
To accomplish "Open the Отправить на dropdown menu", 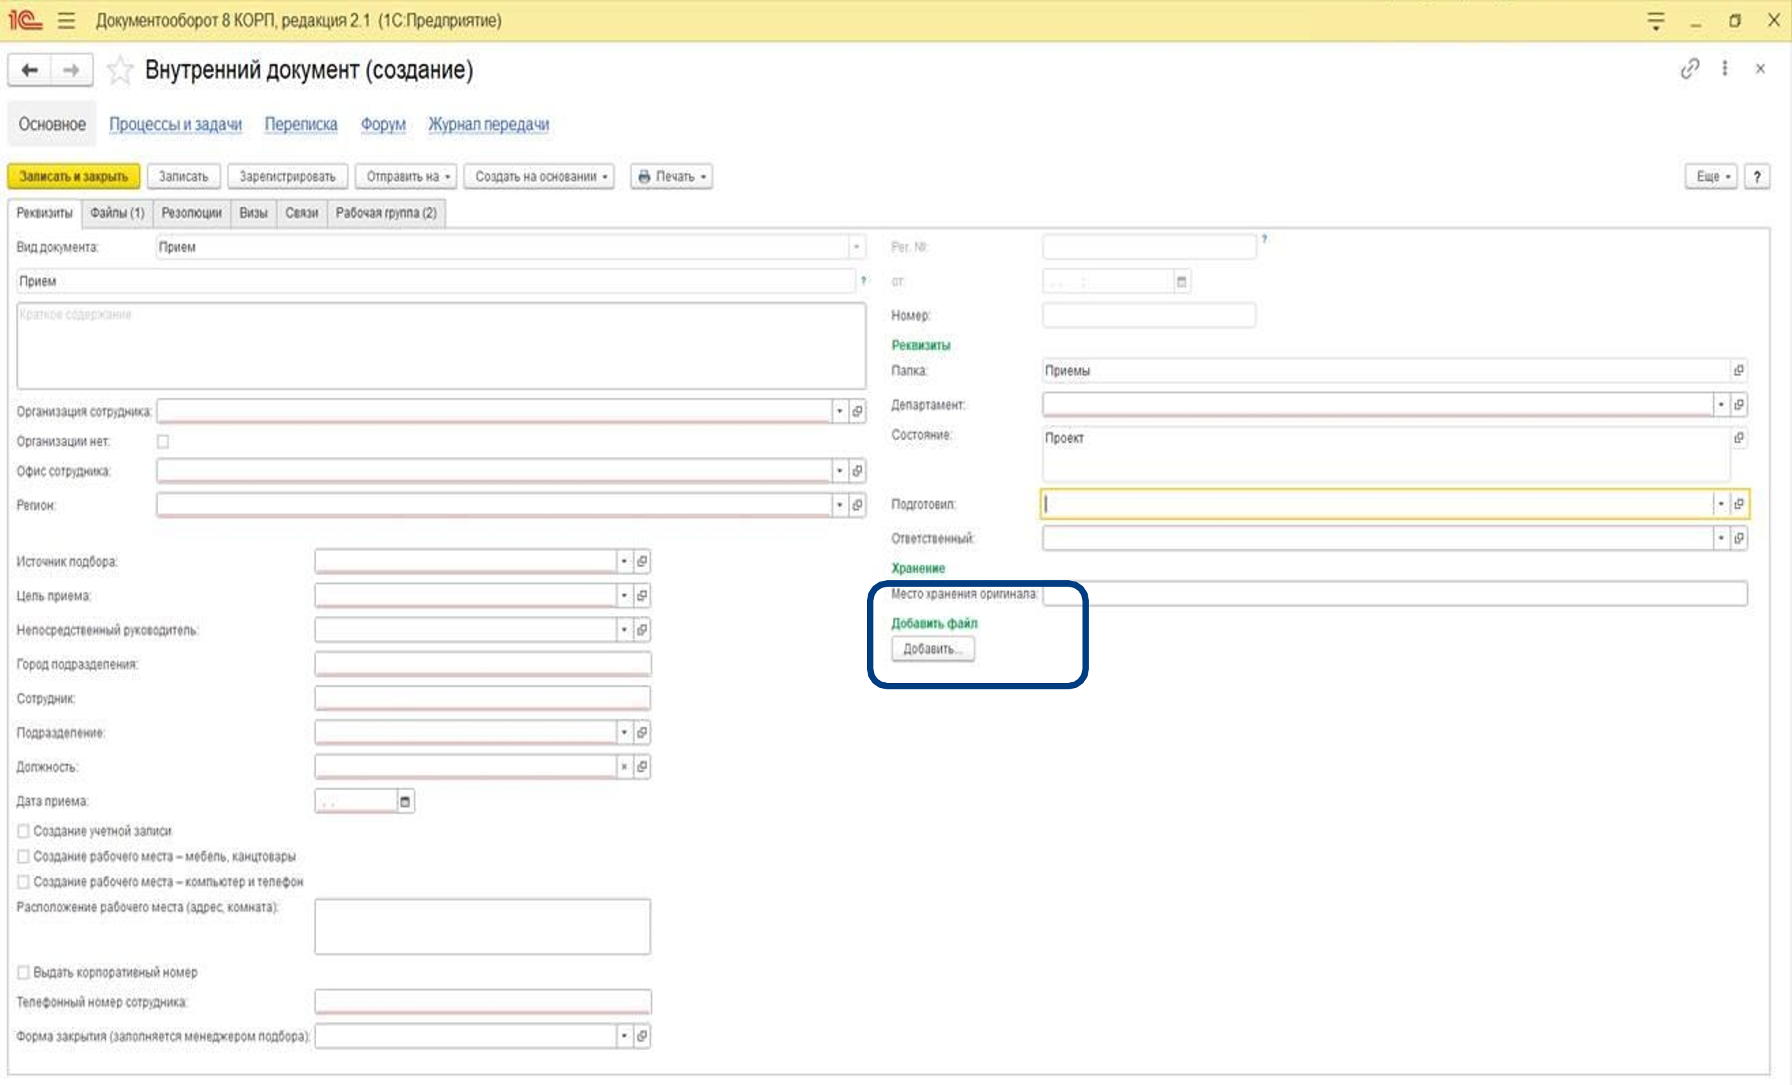I will (x=407, y=176).
